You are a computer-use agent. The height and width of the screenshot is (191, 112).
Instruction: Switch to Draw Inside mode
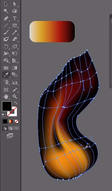pyautogui.click(x=16, y=128)
